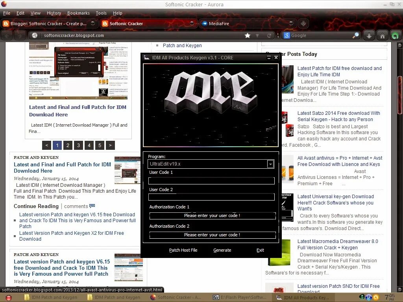This screenshot has height=302, width=403.
Task: Open the File menu
Action: click(7, 13)
